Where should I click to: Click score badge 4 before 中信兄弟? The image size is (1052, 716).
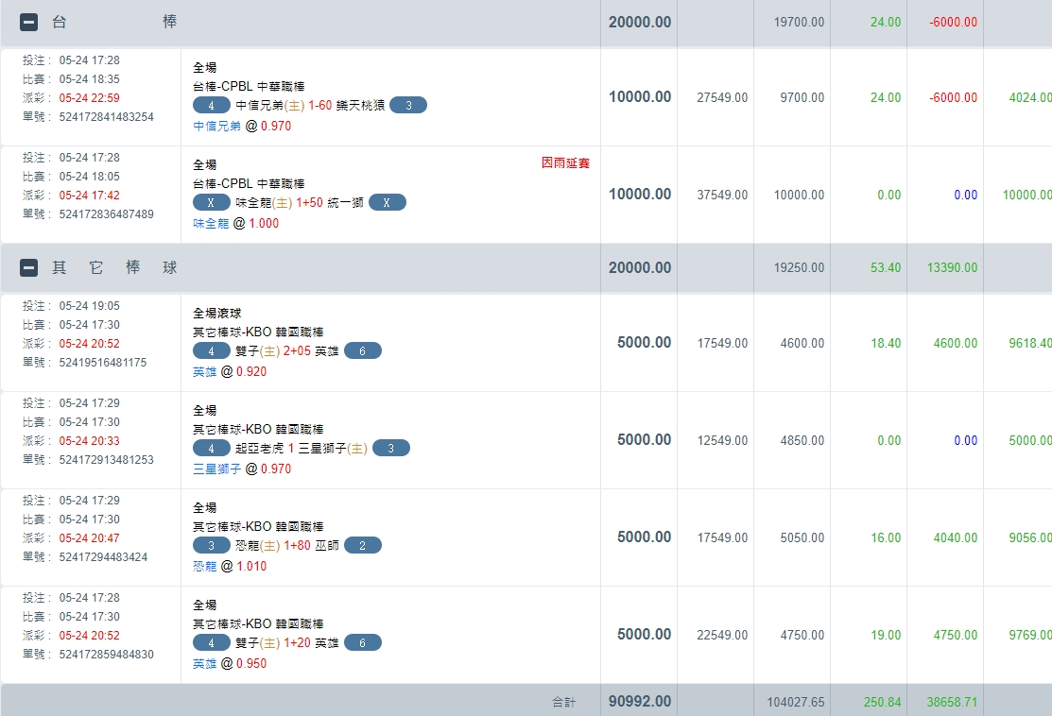[212, 106]
